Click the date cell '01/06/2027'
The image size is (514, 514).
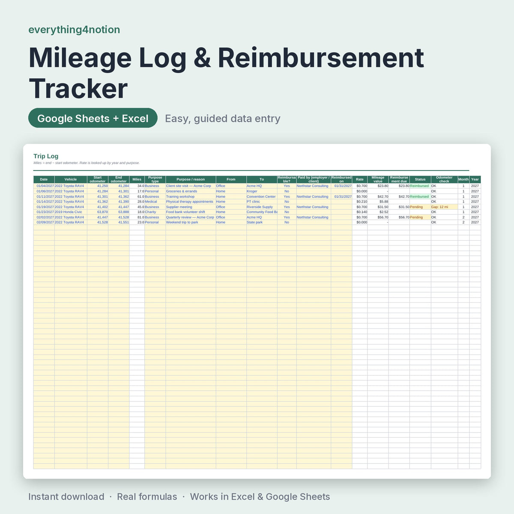tap(44, 191)
